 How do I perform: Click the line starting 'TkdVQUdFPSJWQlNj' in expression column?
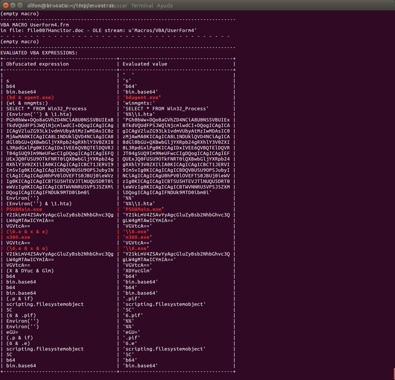[x=60, y=126]
